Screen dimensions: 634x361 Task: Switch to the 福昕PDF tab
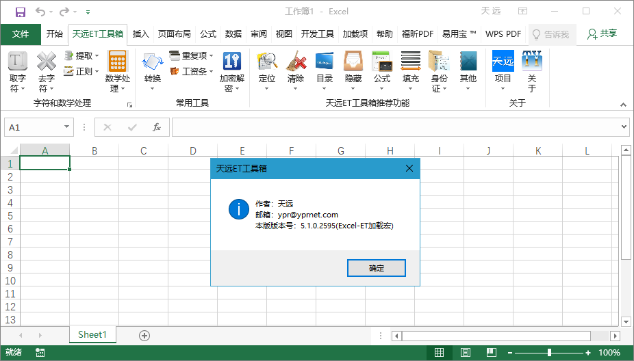pyautogui.click(x=418, y=34)
